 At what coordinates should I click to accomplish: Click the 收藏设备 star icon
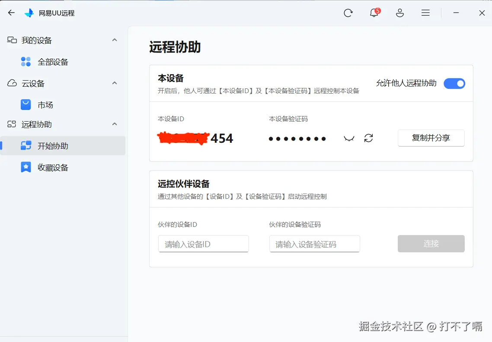click(x=26, y=167)
